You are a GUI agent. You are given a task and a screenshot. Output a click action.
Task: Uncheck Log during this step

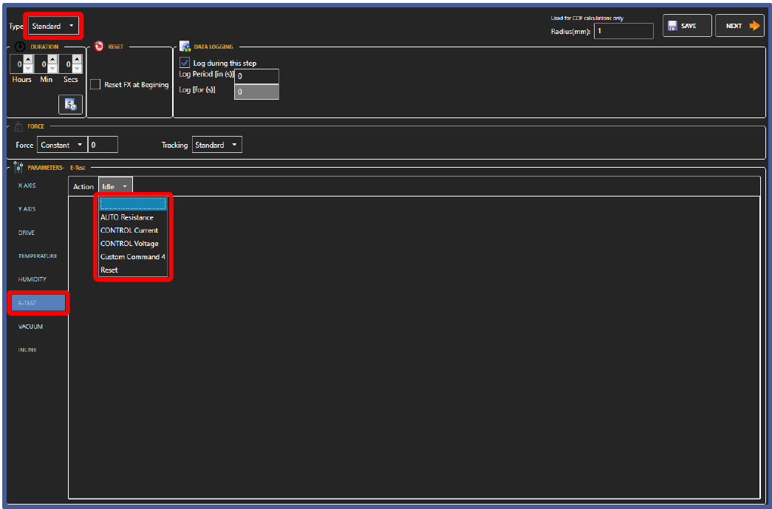(x=185, y=63)
